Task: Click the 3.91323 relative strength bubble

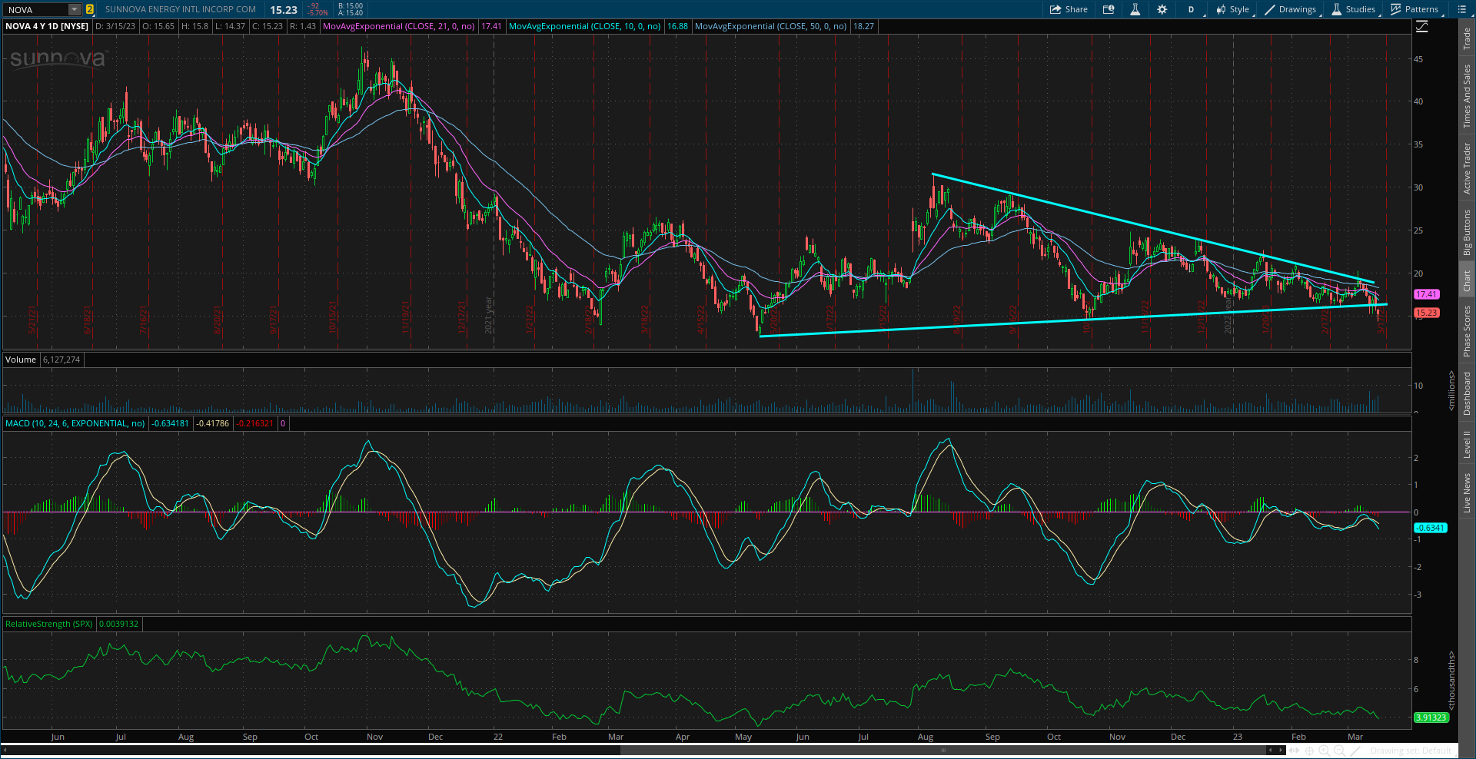Action: pos(1431,718)
